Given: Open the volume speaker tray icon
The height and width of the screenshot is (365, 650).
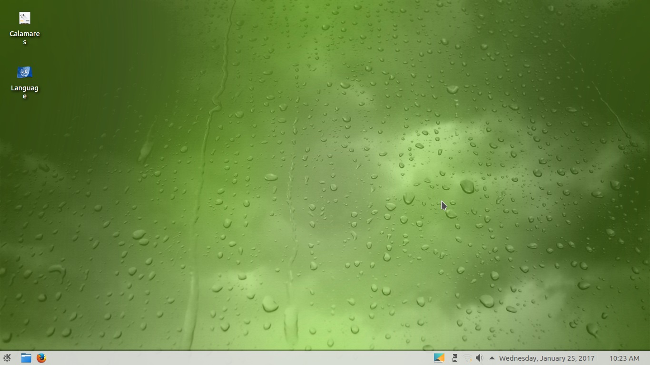Looking at the screenshot, I should pyautogui.click(x=480, y=358).
